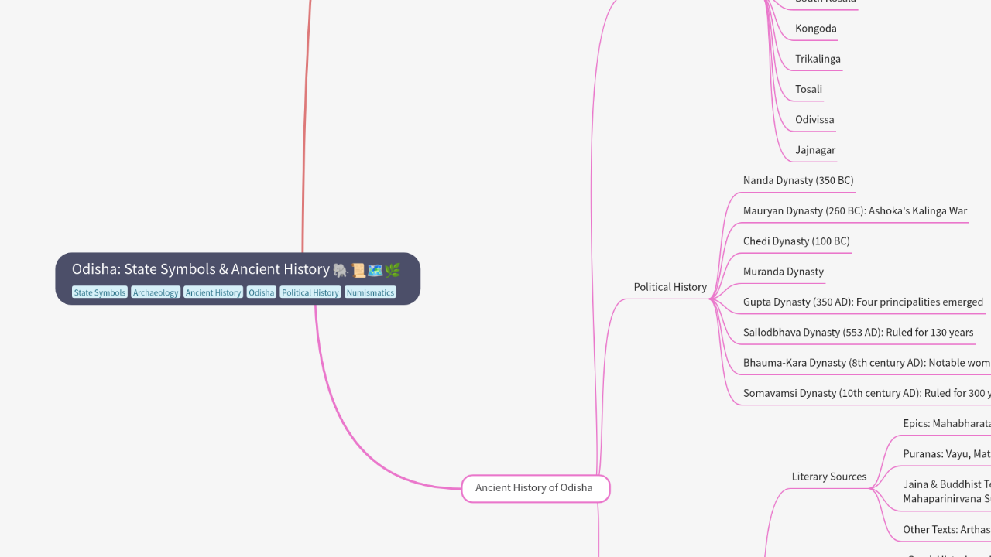Click the map emoji in the root title

[x=375, y=270]
